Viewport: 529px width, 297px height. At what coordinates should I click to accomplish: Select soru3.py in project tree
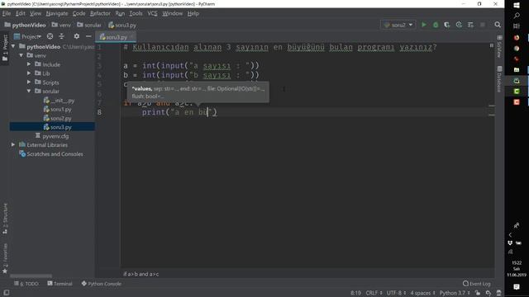(57, 127)
